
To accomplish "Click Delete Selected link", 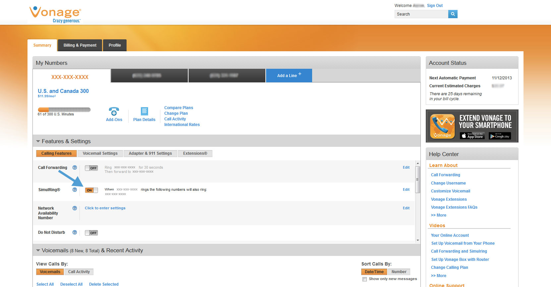I will 104,284.
